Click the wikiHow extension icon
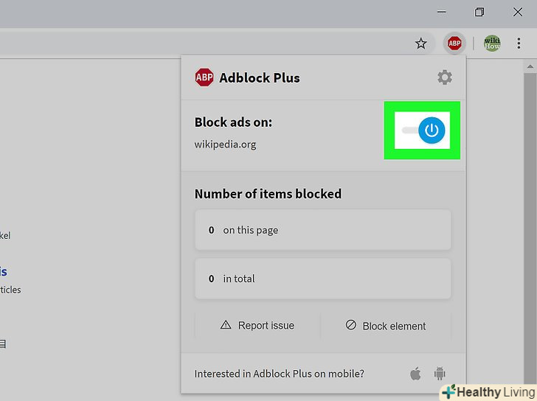Screen dimensions: 537x401 point(492,43)
